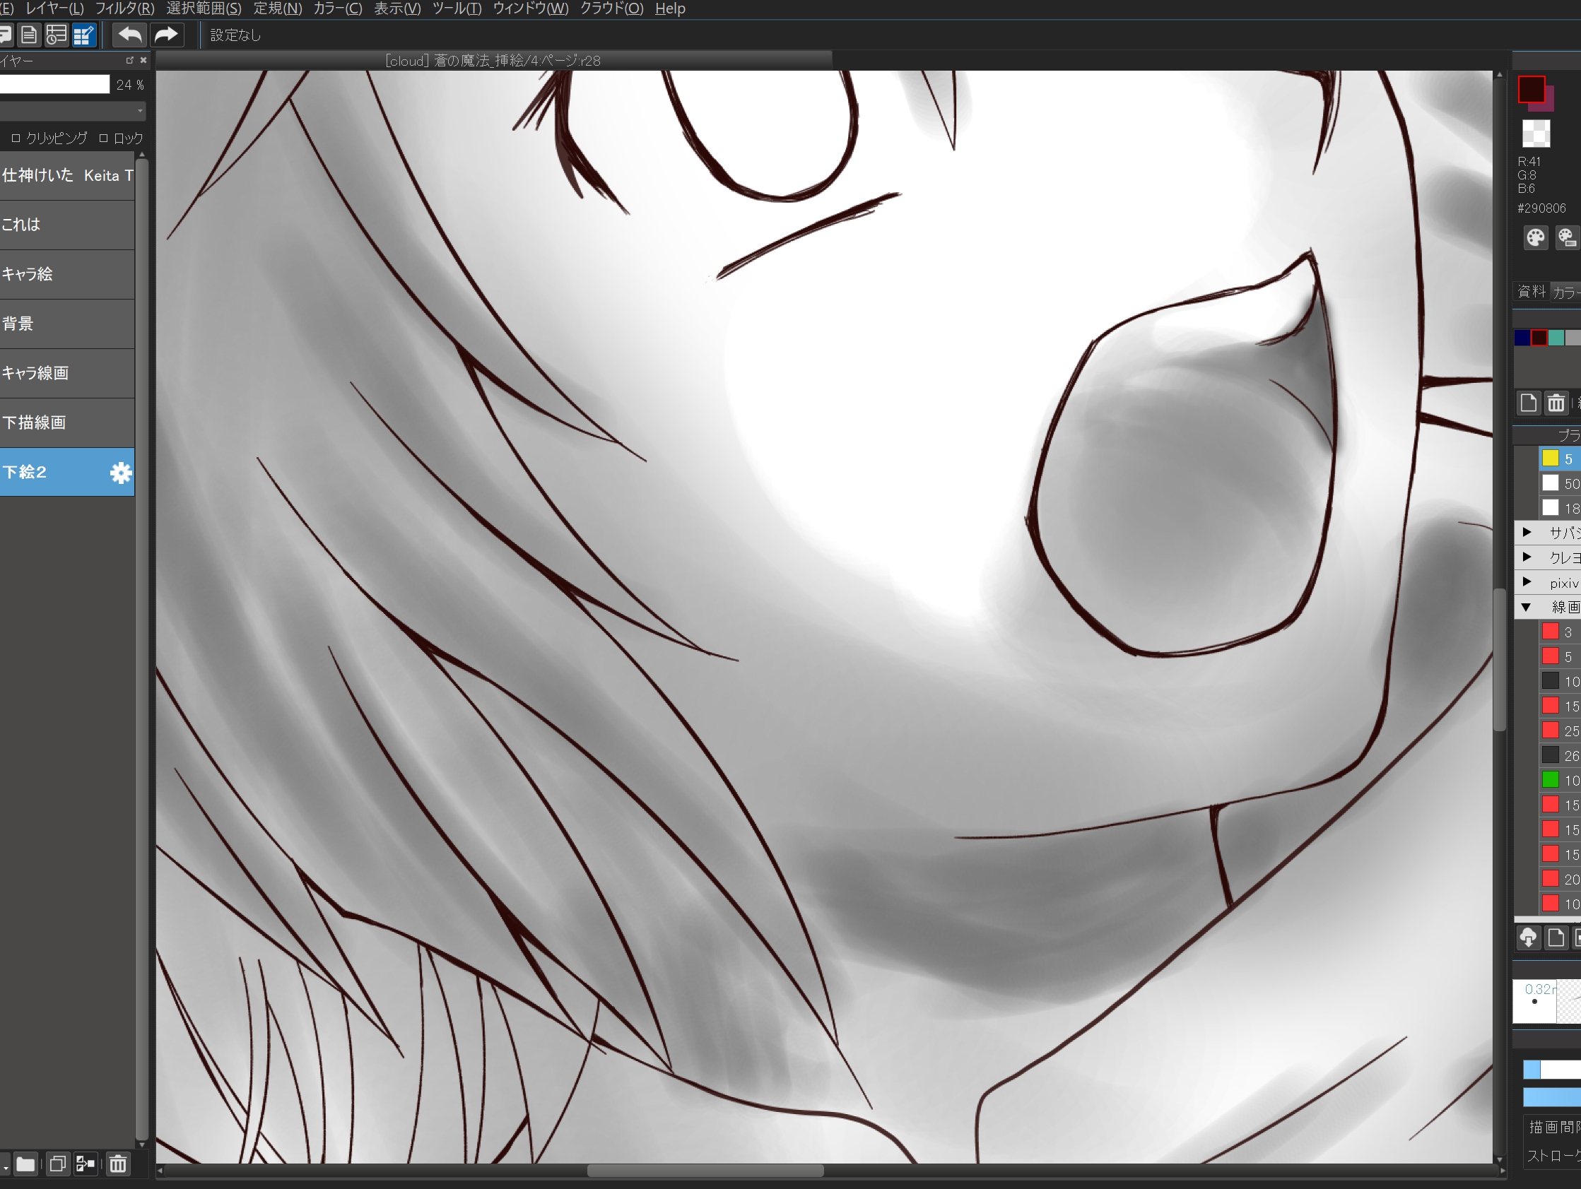Click the layer opacity slider bar
This screenshot has height=1189, width=1581.
point(54,84)
